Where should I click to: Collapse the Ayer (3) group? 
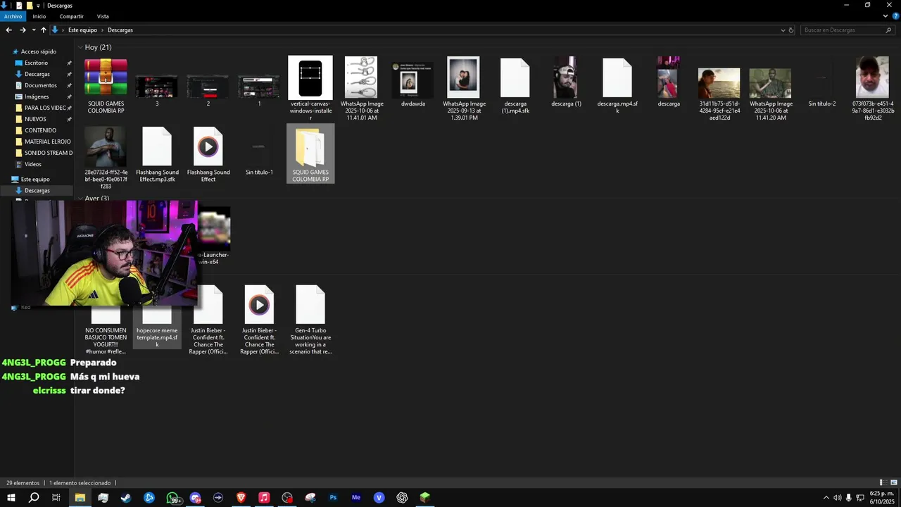[x=80, y=199]
